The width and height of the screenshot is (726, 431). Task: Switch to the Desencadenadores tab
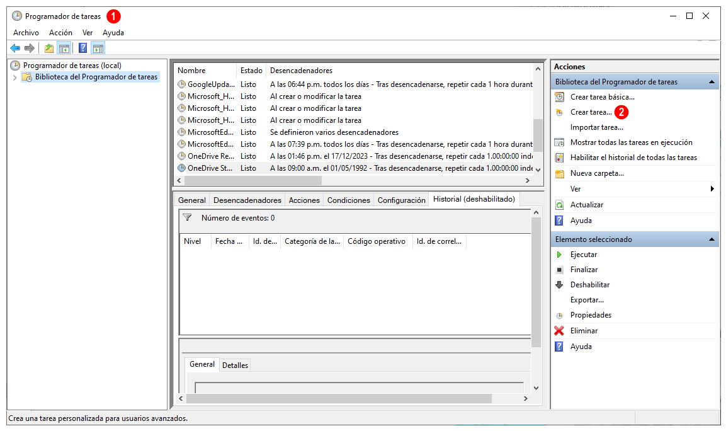click(247, 200)
